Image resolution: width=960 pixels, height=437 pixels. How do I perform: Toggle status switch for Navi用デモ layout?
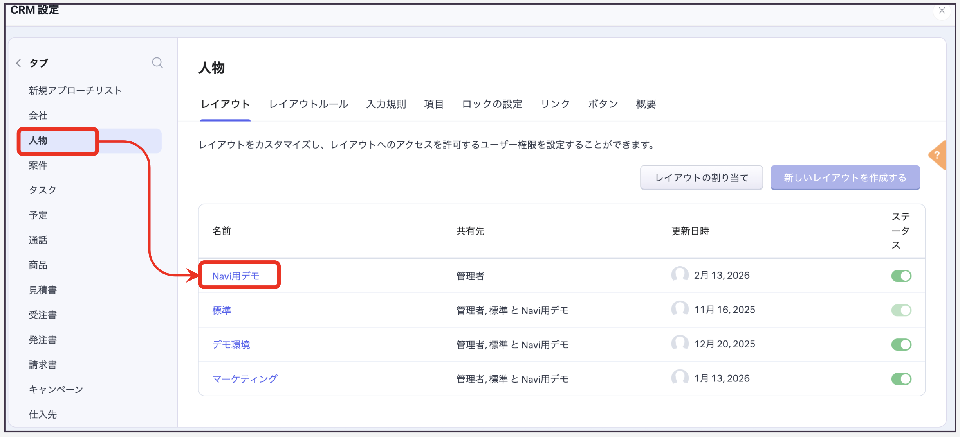901,276
